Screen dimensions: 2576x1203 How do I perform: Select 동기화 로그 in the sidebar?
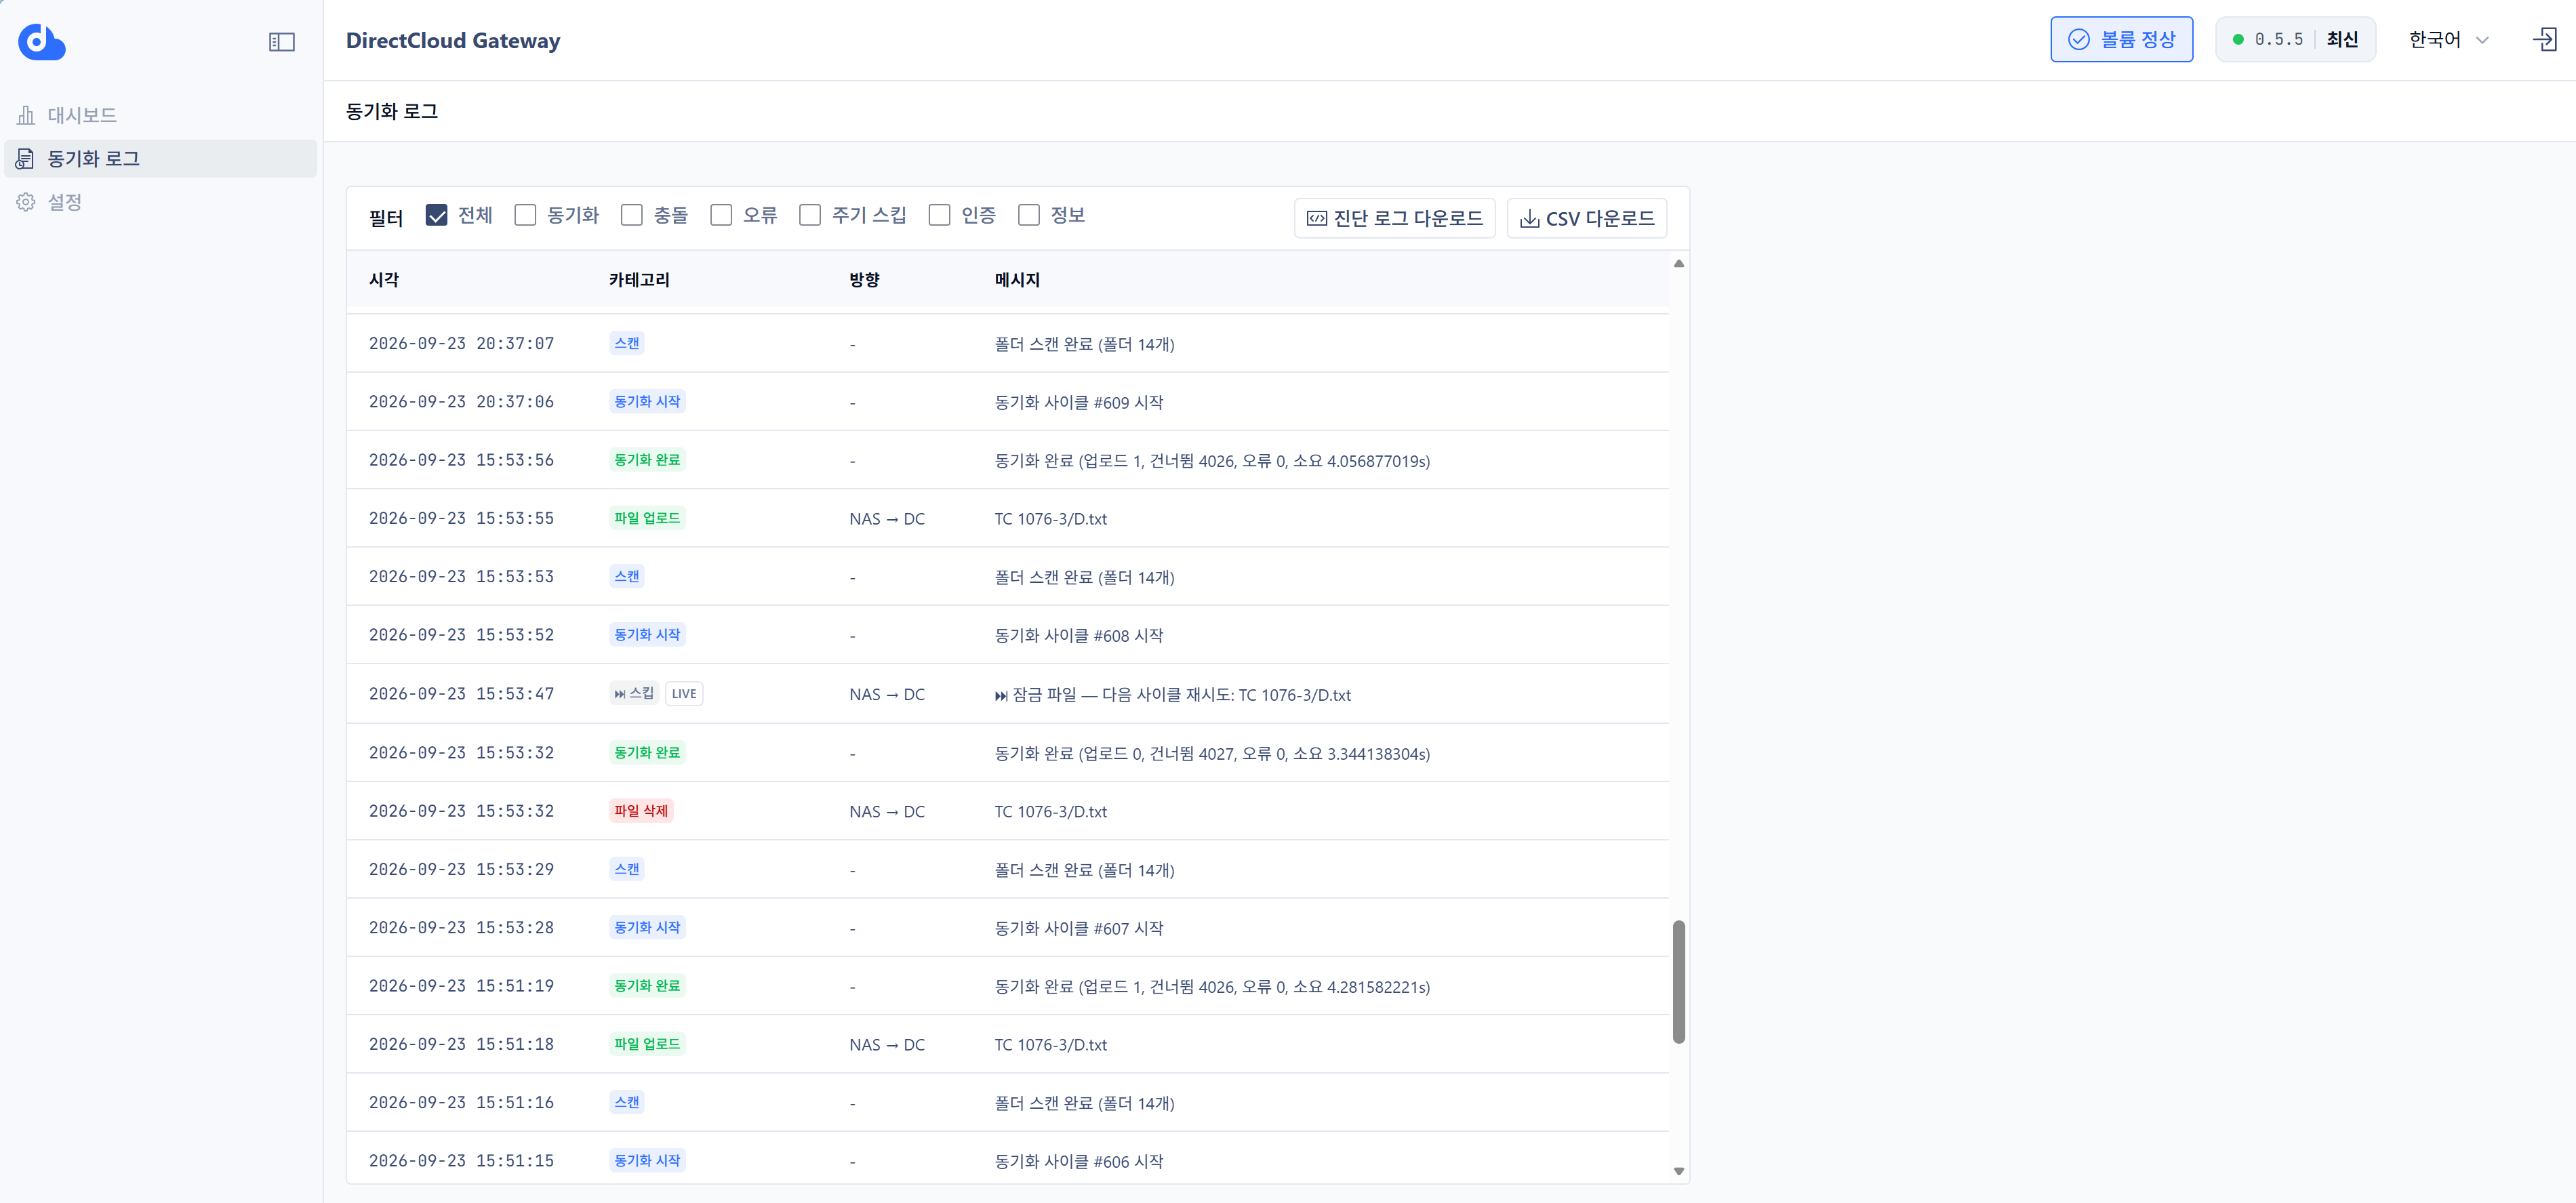160,159
